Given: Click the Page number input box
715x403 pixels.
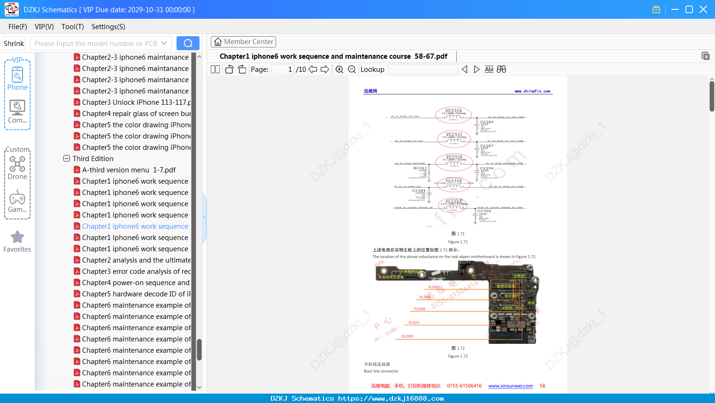Looking at the screenshot, I should click(283, 70).
